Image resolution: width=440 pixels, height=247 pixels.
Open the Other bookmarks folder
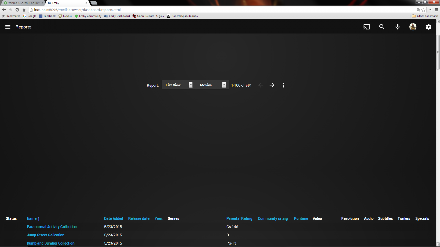pyautogui.click(x=425, y=16)
